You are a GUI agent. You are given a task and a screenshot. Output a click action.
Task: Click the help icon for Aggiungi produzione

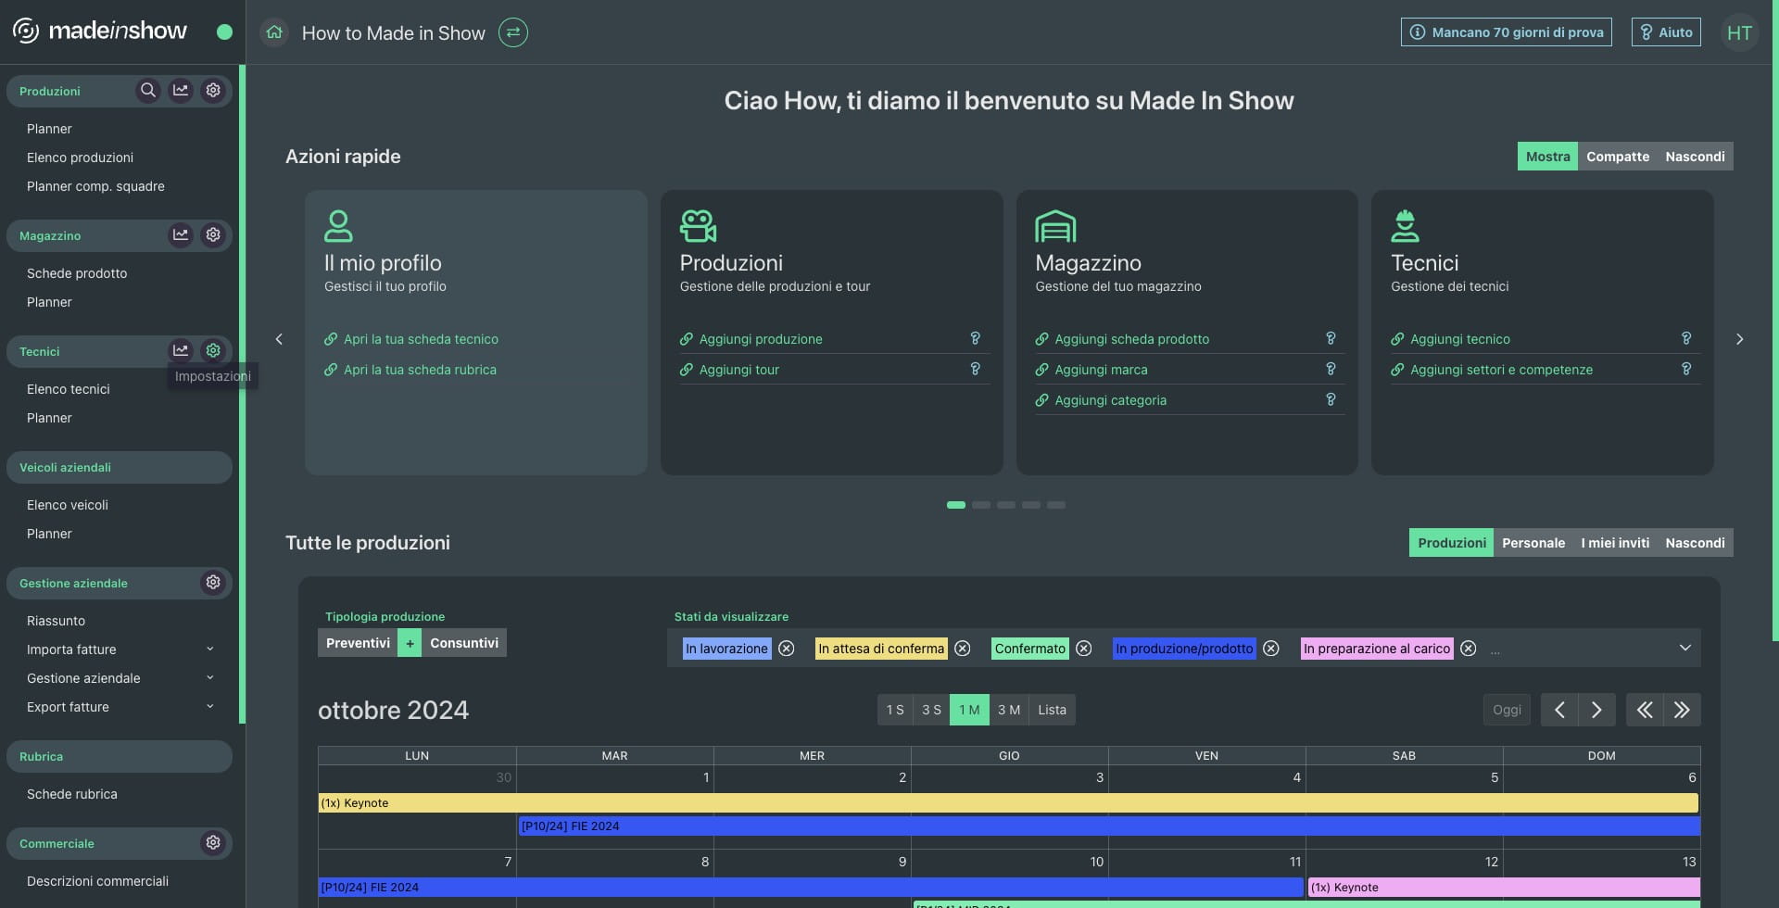click(x=975, y=338)
